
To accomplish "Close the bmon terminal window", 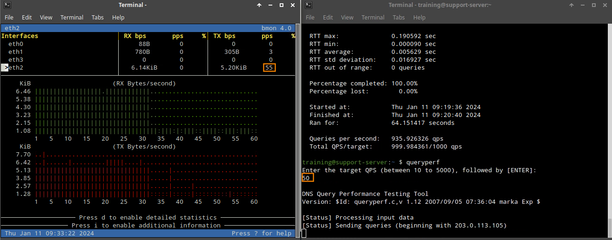I will [292, 5].
